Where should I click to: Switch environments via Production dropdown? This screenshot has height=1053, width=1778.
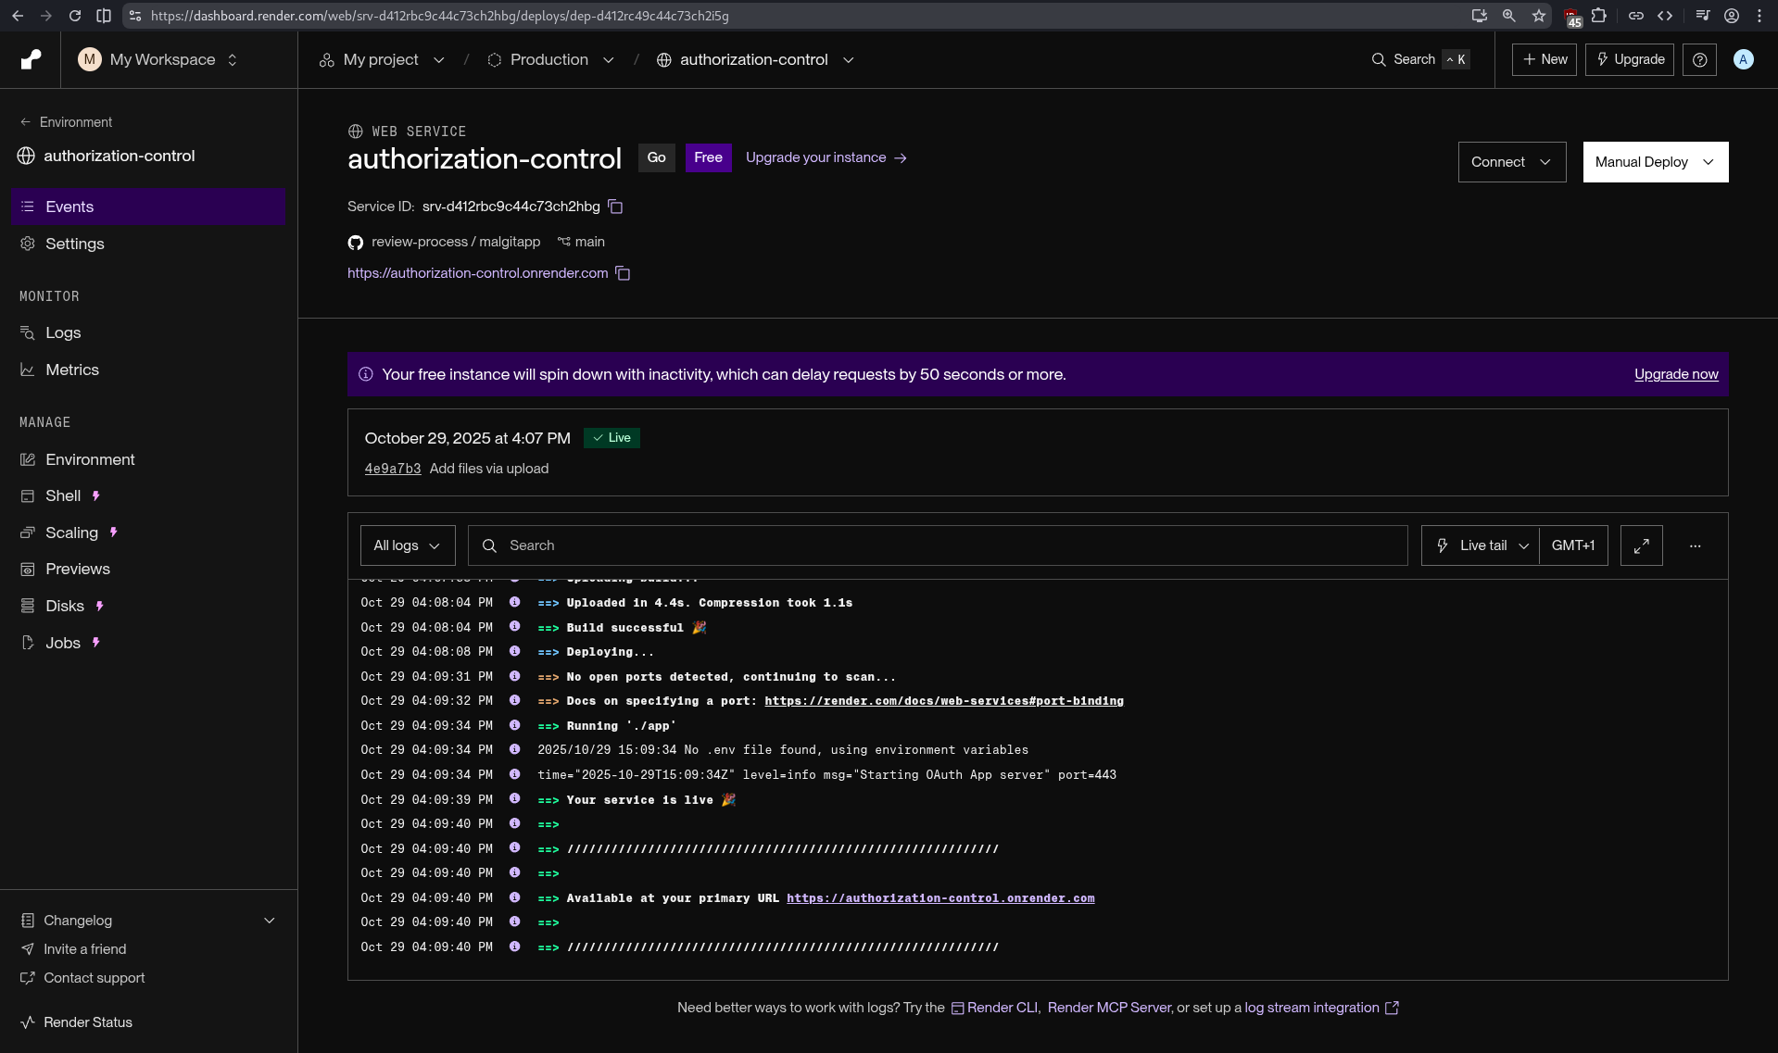tap(608, 59)
